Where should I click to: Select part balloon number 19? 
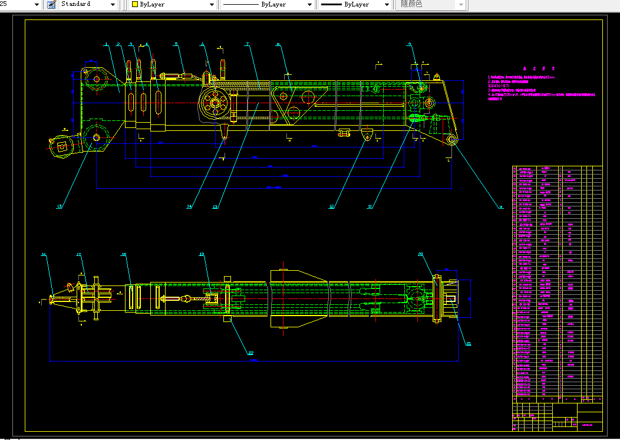tap(202, 254)
